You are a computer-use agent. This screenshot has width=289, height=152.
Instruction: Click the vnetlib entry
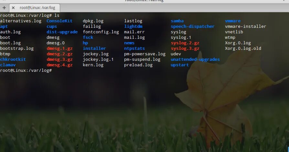click(234, 32)
